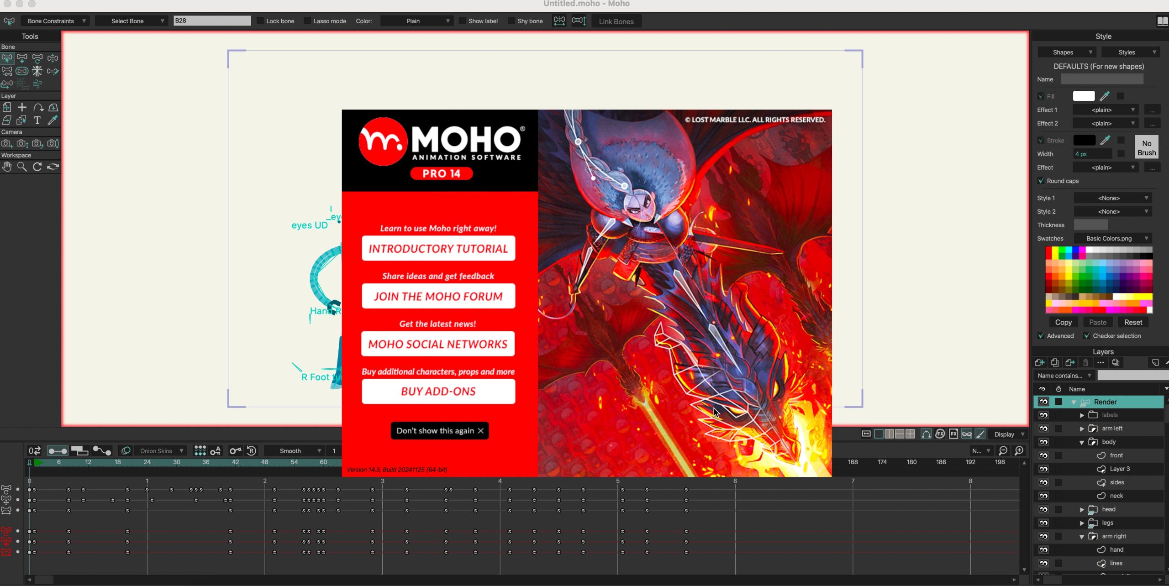Viewport: 1169px width, 586px height.
Task: Open the Color Plain dropdown
Action: (416, 21)
